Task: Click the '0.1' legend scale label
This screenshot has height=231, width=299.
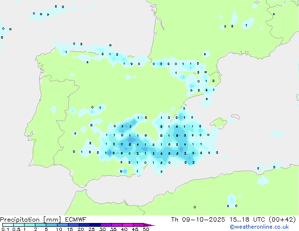Action: [5, 229]
